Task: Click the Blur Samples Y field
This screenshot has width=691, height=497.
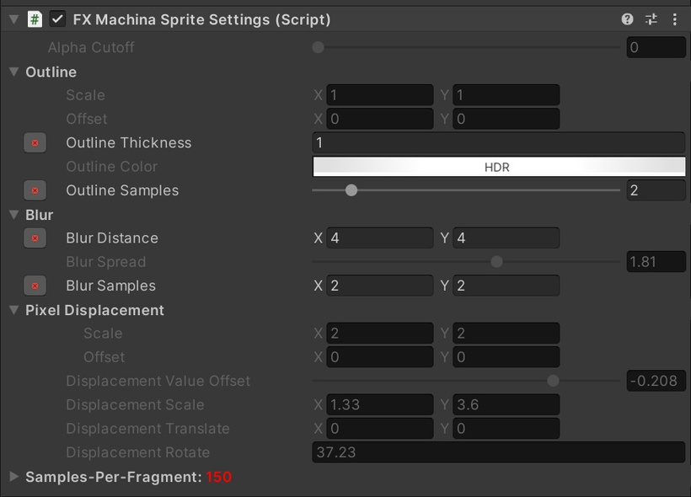Action: (x=506, y=286)
